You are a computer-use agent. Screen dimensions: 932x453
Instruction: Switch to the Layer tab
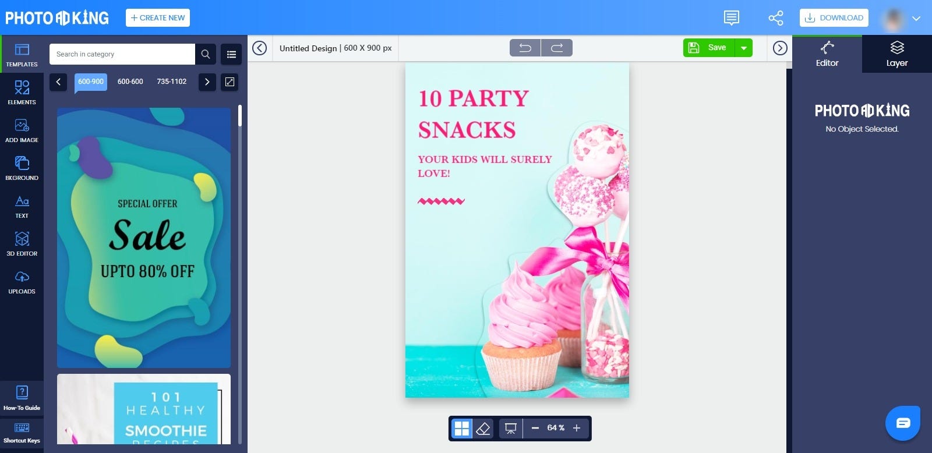(897, 54)
